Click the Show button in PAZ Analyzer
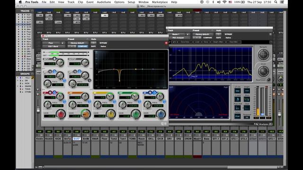The height and width of the screenshot is (170, 303). point(247,99)
